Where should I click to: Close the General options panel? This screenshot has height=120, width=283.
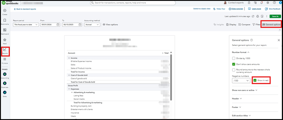tap(279, 40)
